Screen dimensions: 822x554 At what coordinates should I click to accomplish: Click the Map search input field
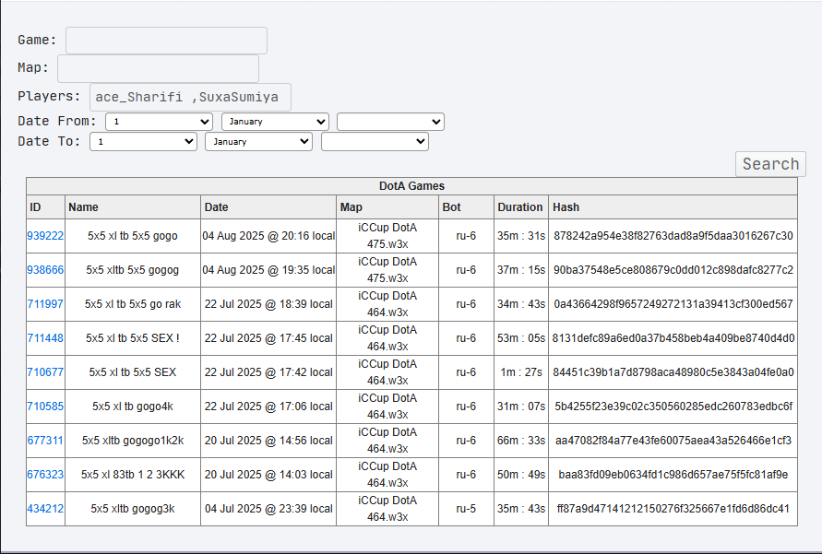point(158,68)
